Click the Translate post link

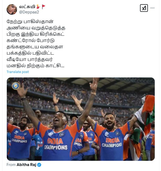[x=18, y=72]
